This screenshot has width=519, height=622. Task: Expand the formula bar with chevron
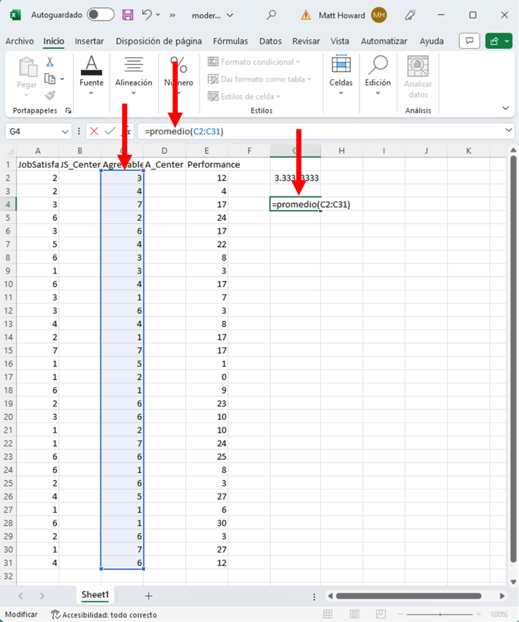(509, 131)
